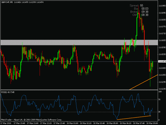Click the Spread 55 indicator text
Image resolution: width=166 pixels, height=125 pixels.
pos(137,5)
